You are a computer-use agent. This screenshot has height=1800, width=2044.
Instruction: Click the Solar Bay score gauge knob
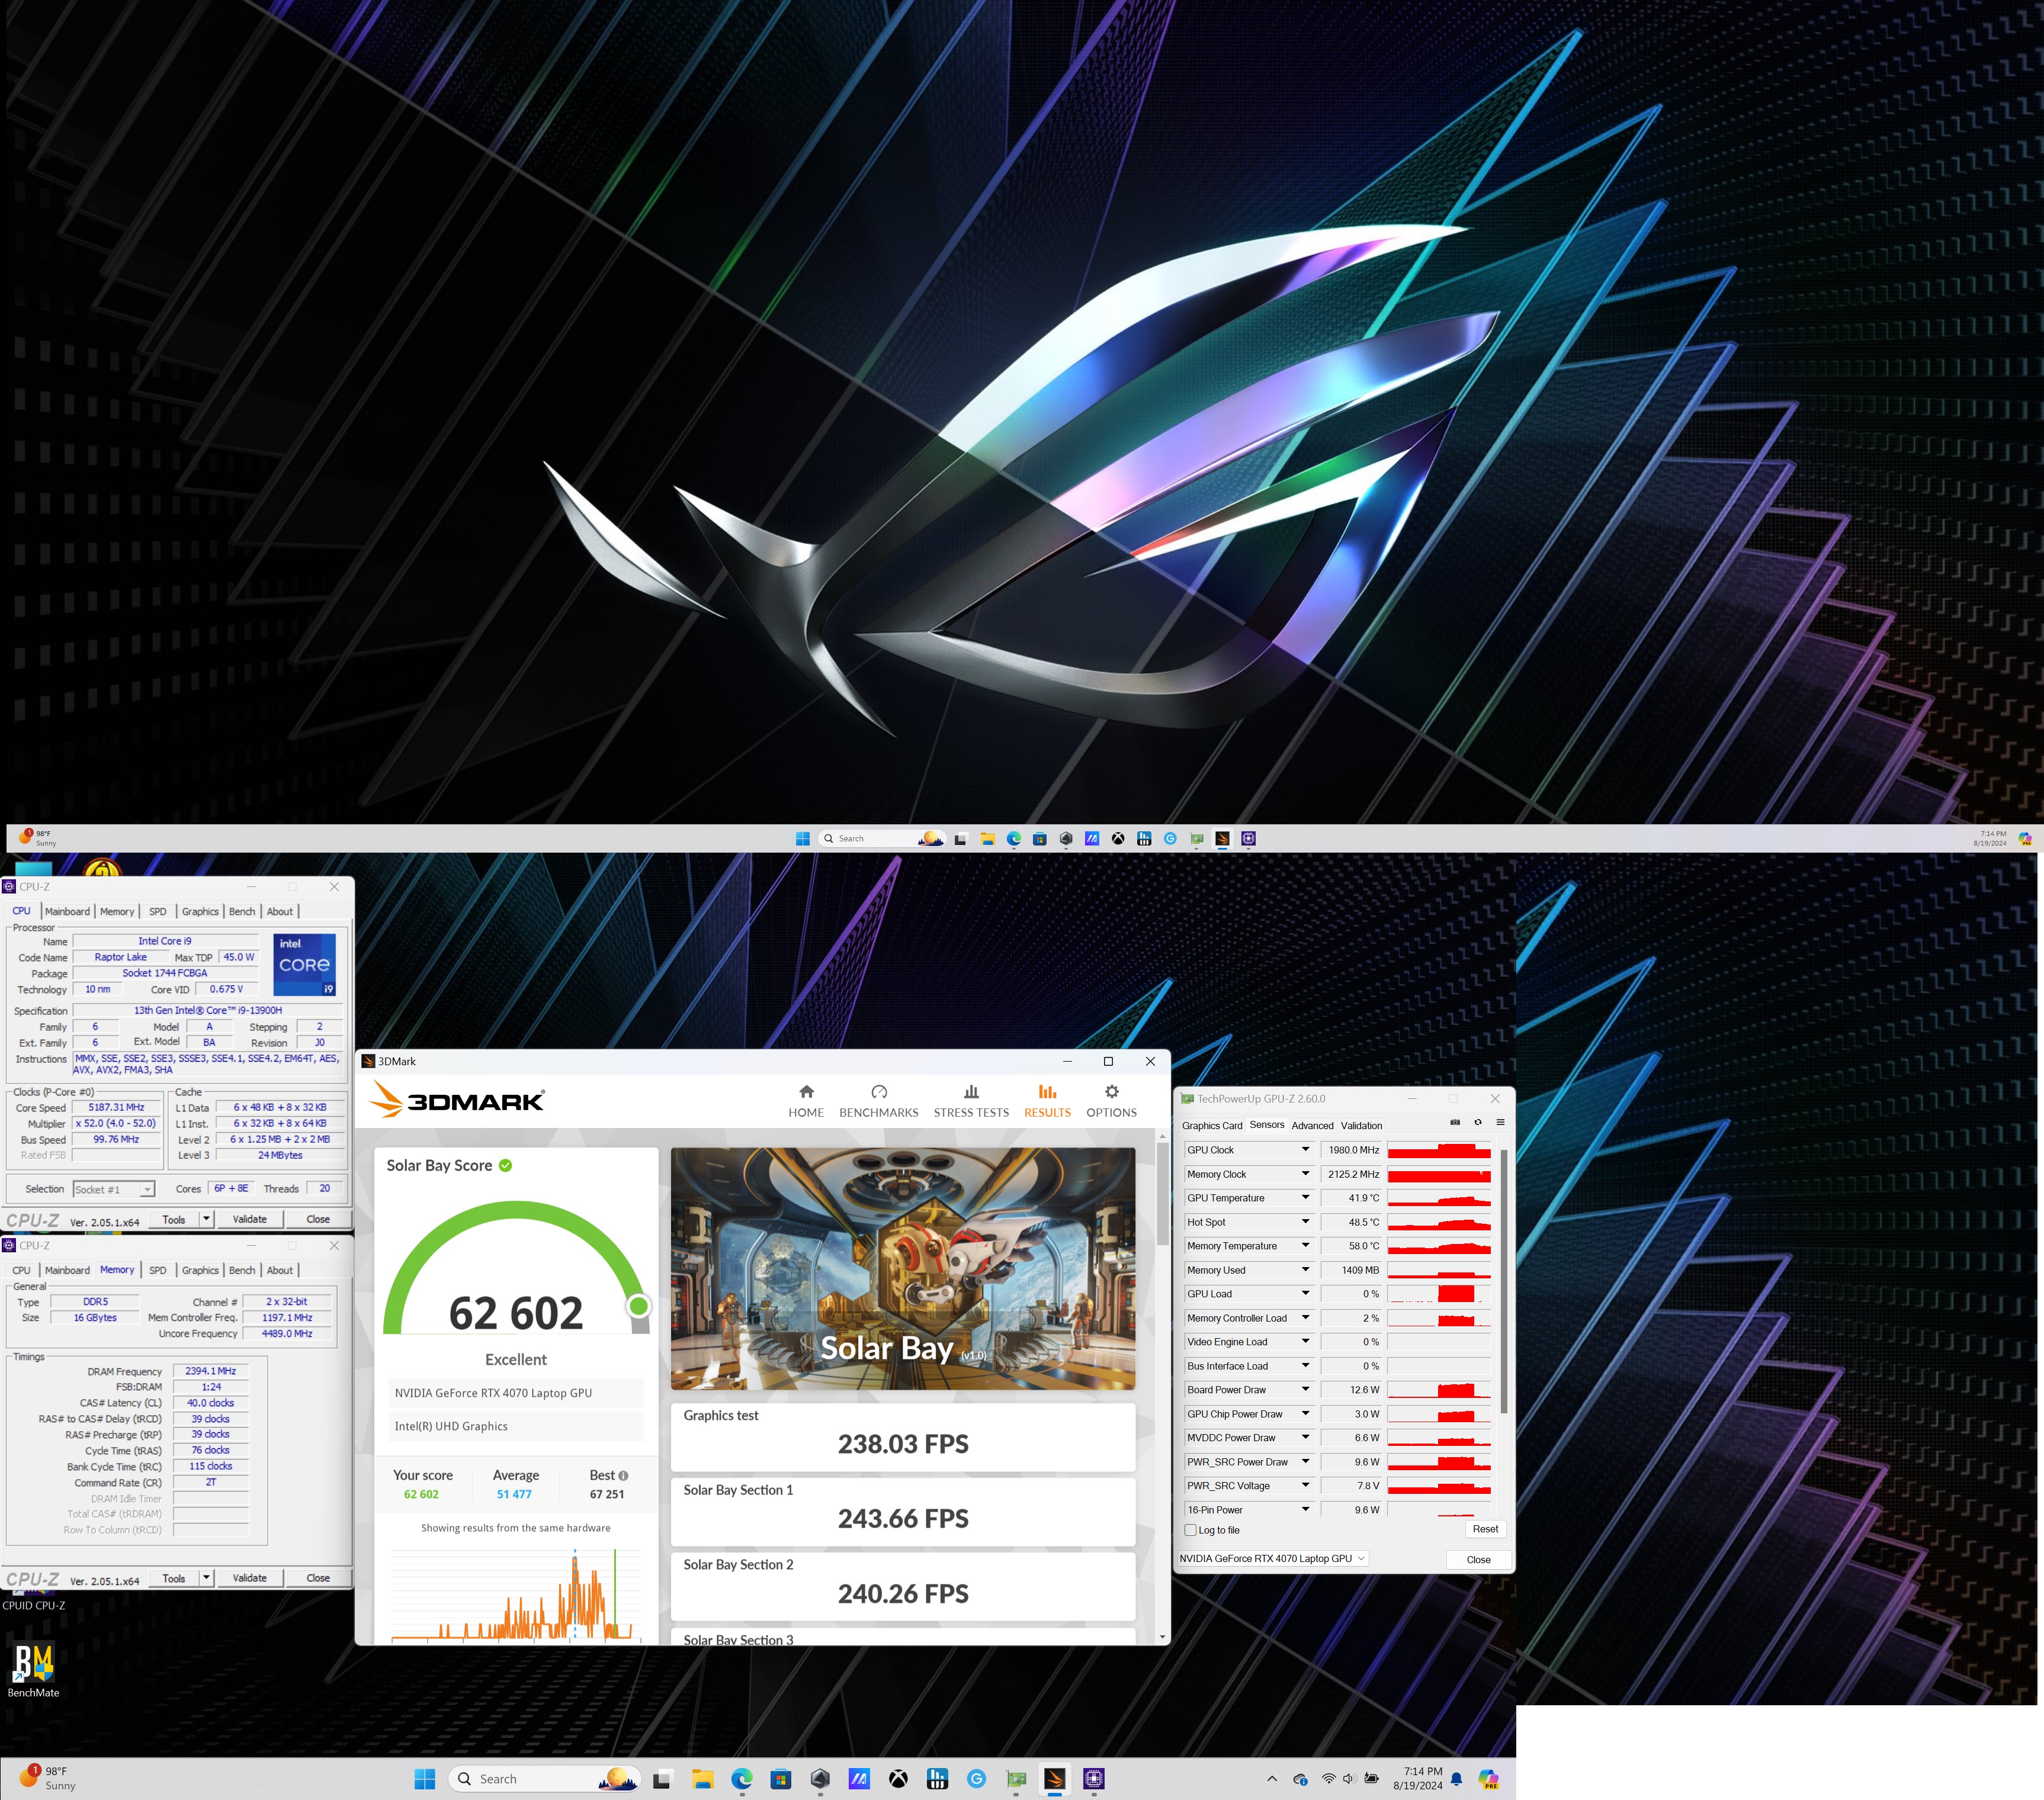click(x=638, y=1305)
